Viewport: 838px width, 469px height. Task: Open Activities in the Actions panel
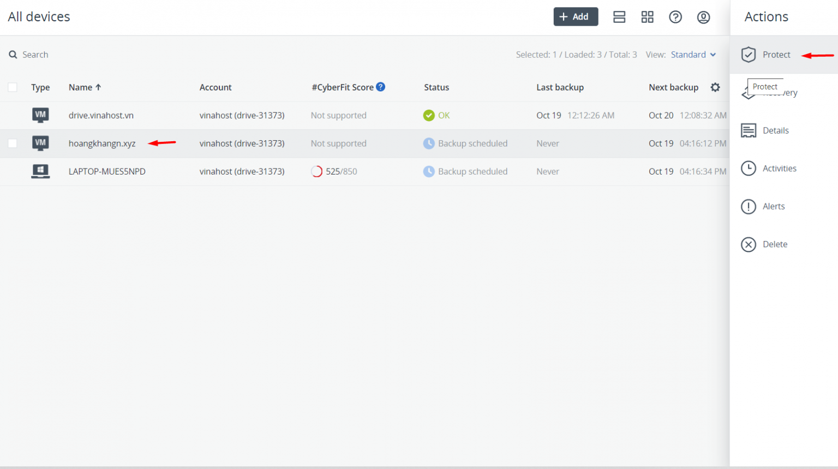coord(779,169)
